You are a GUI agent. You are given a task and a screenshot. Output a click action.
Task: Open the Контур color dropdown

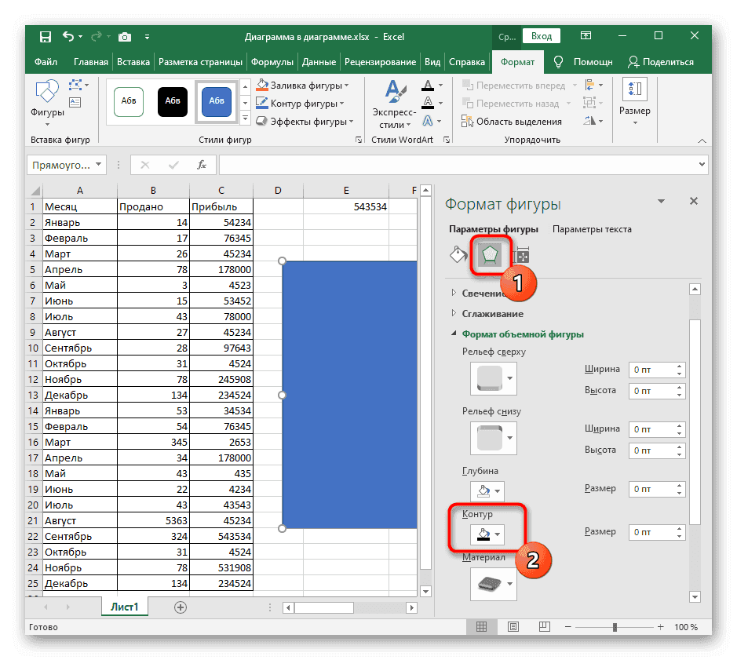[x=487, y=532]
